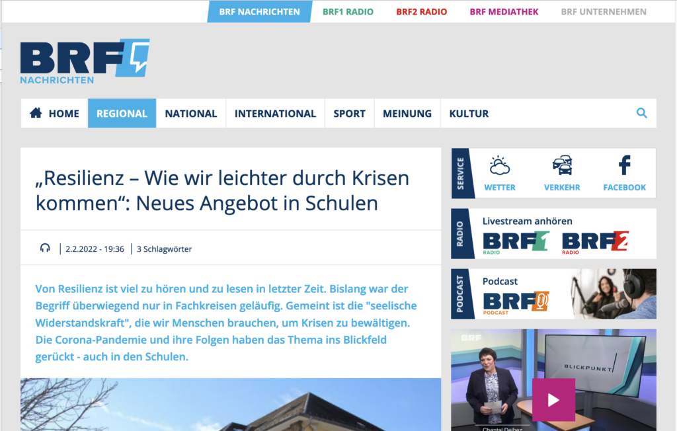Image resolution: width=677 pixels, height=431 pixels.
Task: Open the BRF1 Radio livestream logo
Action: click(516, 243)
